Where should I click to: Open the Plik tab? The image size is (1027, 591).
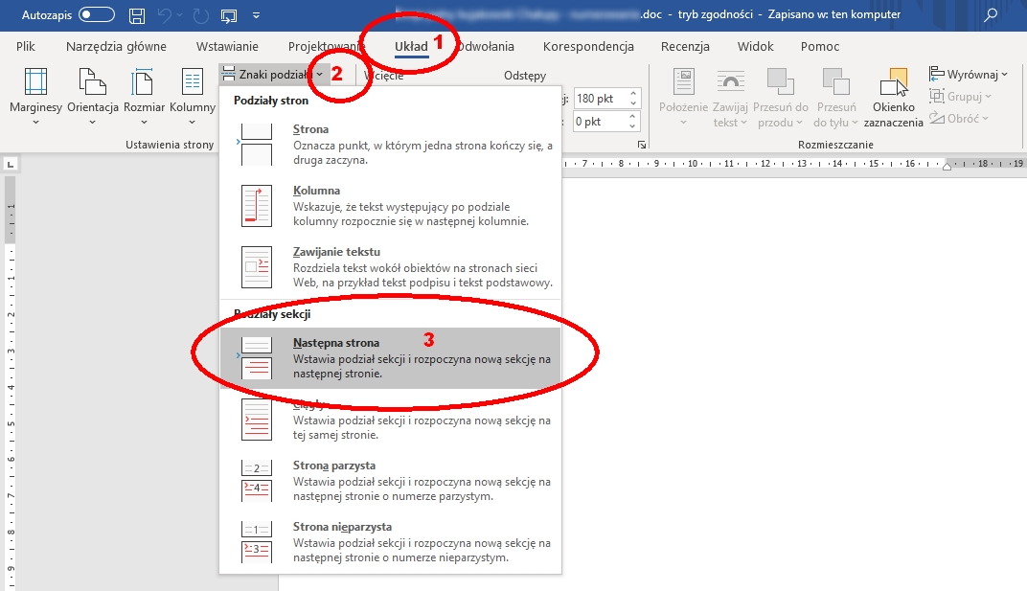click(x=26, y=47)
